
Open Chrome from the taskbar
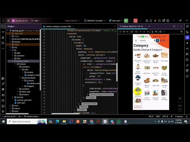(x=91, y=122)
